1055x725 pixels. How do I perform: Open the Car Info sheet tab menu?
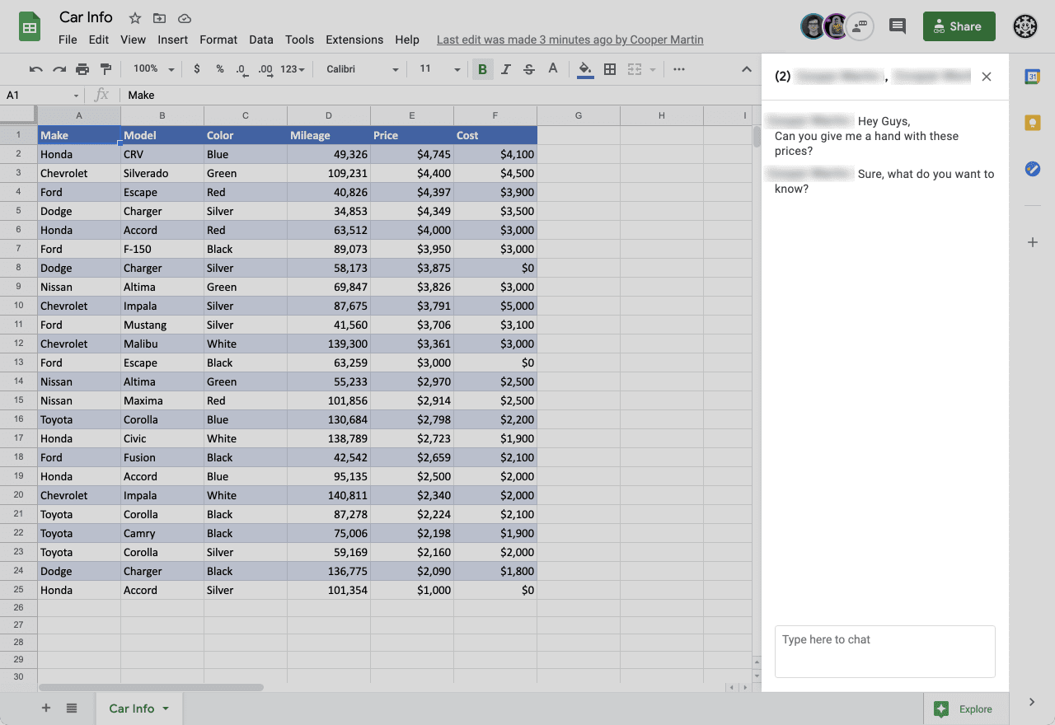165,709
